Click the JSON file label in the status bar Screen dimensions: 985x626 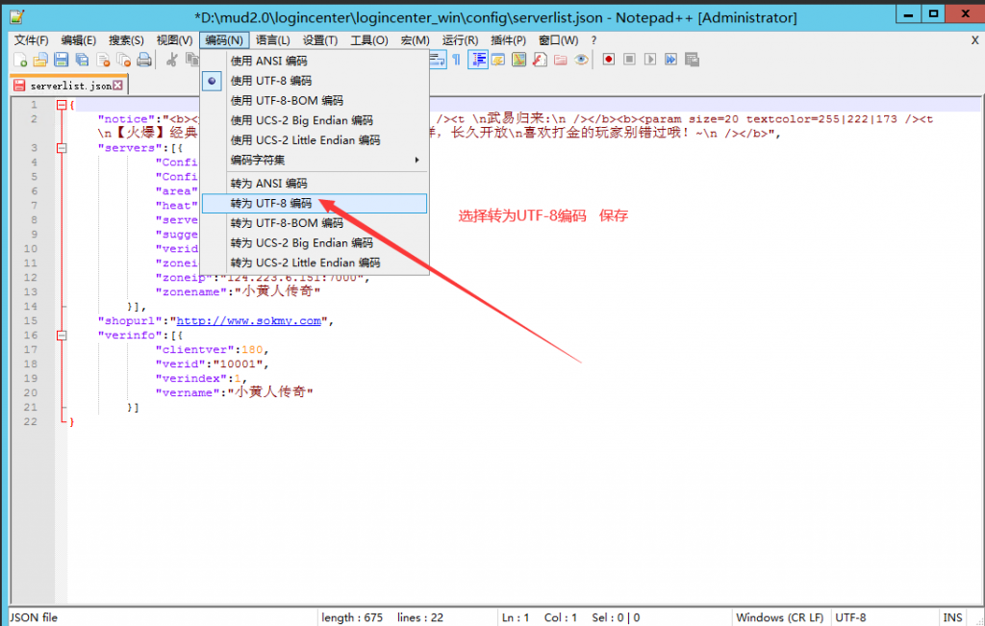click(34, 617)
